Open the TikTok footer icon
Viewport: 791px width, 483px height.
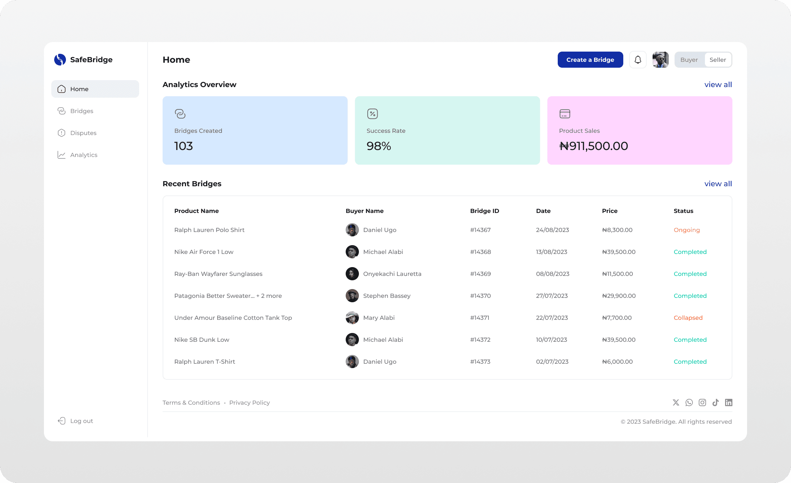tap(716, 402)
